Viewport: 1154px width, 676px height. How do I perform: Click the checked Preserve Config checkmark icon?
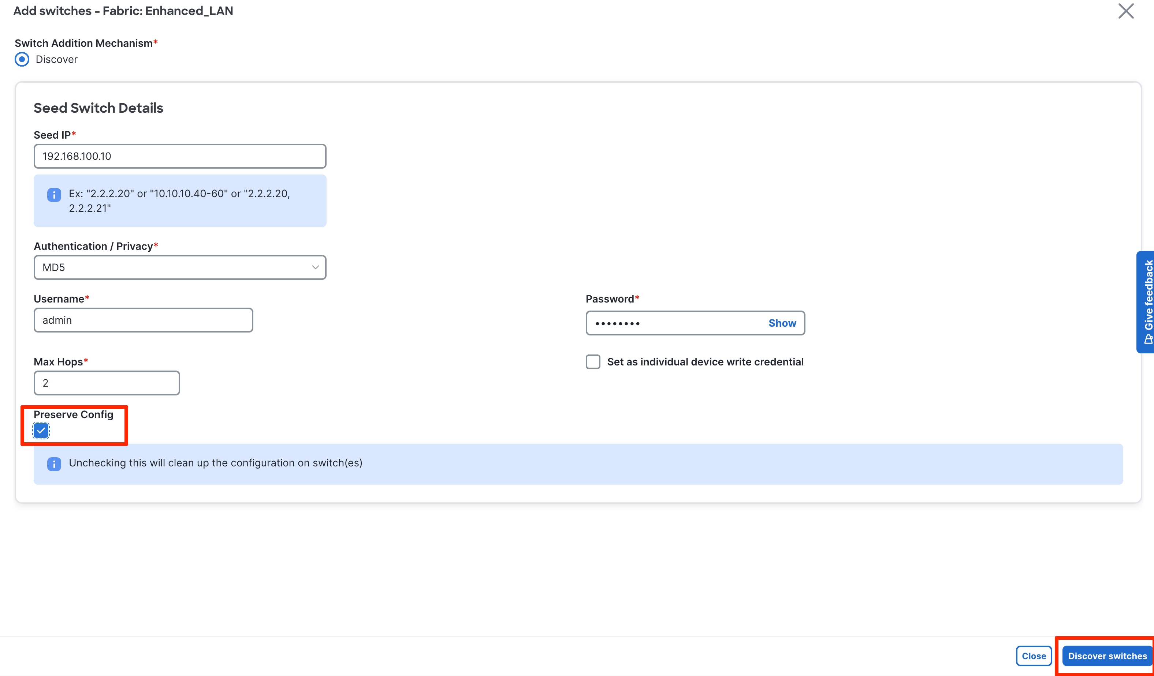42,430
